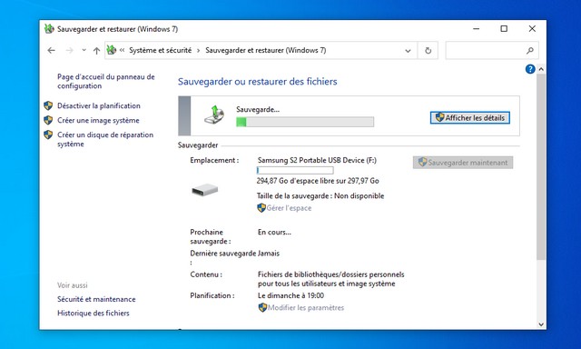Viewport: 581px width, 349px height.
Task: Click the heading Sauvegarder ou restaurer des fichiers
Action: 258,82
